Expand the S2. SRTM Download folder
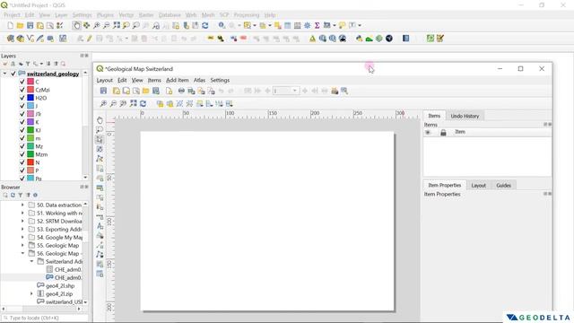Screen dimensions: 574x323 pyautogui.click(x=22, y=222)
